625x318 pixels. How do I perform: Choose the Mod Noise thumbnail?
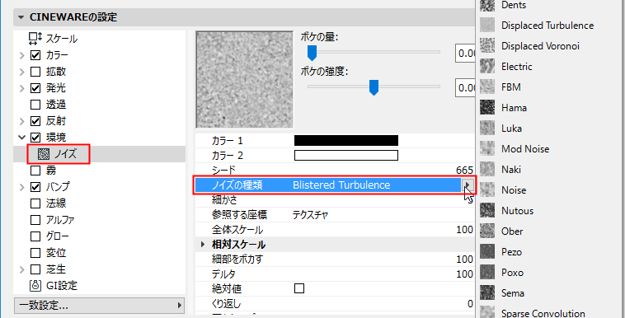487,148
